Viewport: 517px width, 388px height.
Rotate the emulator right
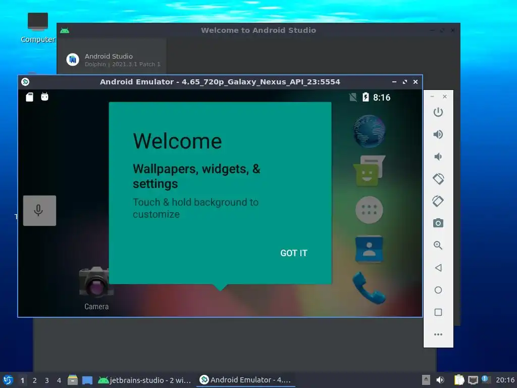(x=438, y=201)
